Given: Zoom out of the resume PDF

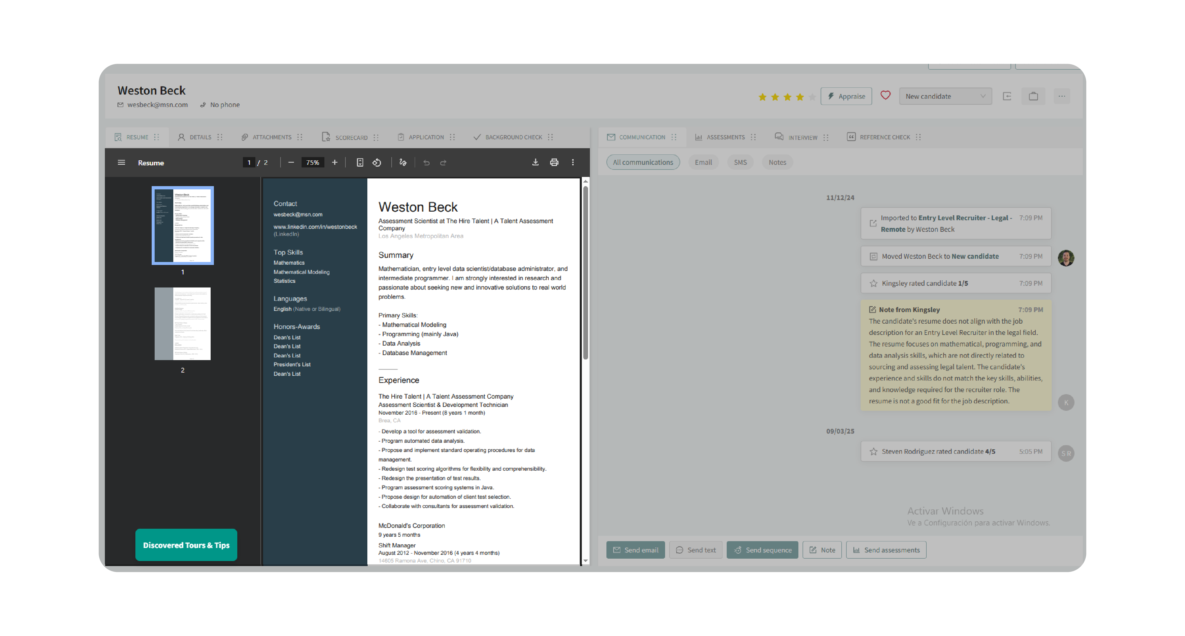Looking at the screenshot, I should click(291, 162).
